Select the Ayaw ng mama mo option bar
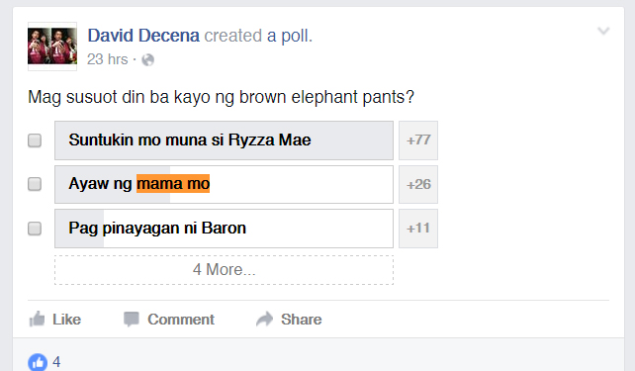The width and height of the screenshot is (635, 371). coord(224,184)
